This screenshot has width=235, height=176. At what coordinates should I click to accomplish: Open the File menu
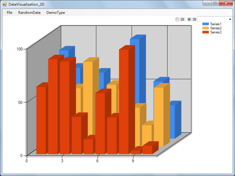click(10, 13)
